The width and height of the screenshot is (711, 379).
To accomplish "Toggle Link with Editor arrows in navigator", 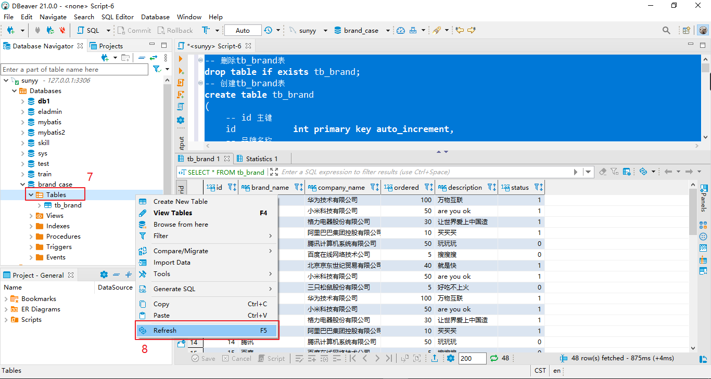I will click(154, 58).
